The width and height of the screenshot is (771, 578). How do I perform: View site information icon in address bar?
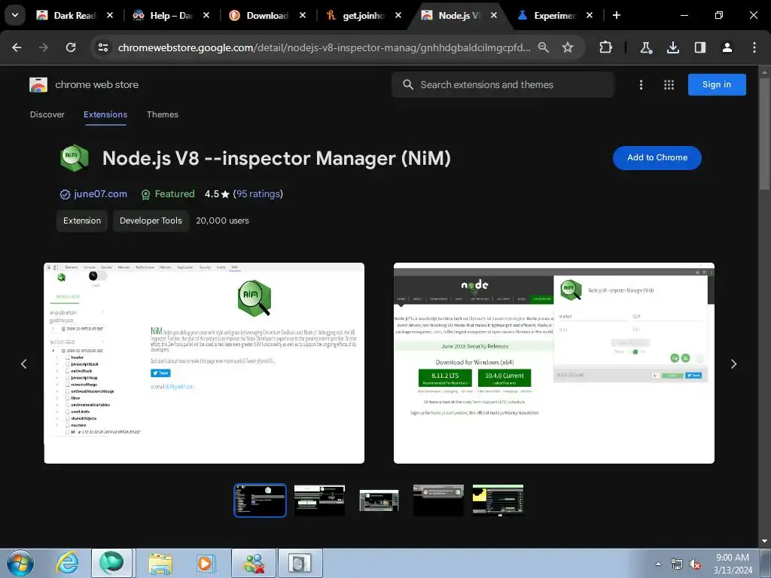[x=102, y=47]
